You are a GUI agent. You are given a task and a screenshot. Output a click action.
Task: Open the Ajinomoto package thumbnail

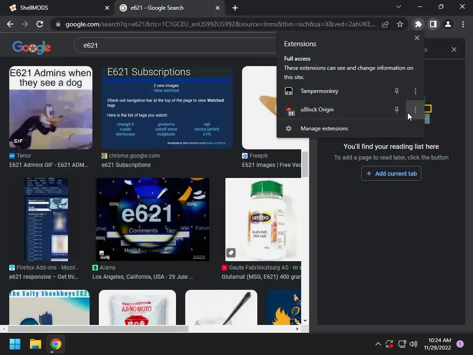click(137, 307)
